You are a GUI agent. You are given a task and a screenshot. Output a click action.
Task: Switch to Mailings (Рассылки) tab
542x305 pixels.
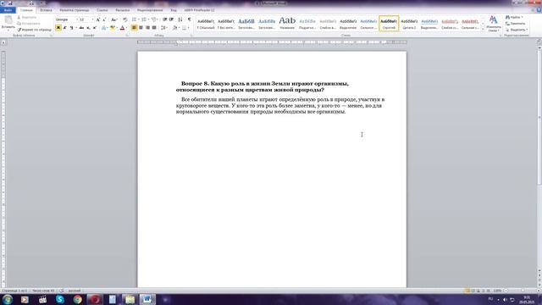tap(122, 10)
